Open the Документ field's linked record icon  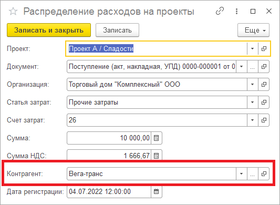point(264,67)
